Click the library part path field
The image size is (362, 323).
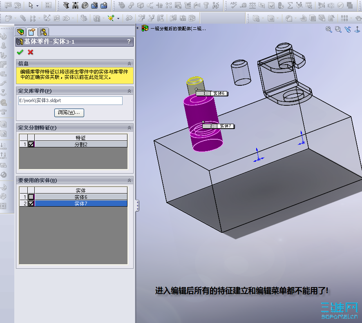pyautogui.click(x=70, y=100)
